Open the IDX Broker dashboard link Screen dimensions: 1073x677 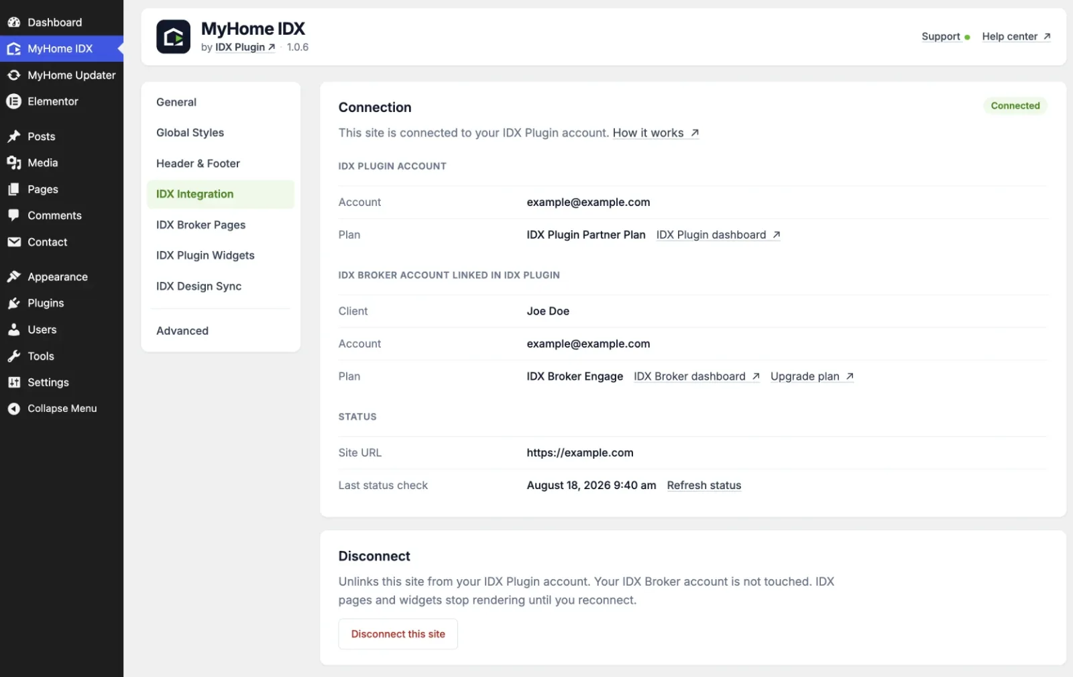point(697,376)
